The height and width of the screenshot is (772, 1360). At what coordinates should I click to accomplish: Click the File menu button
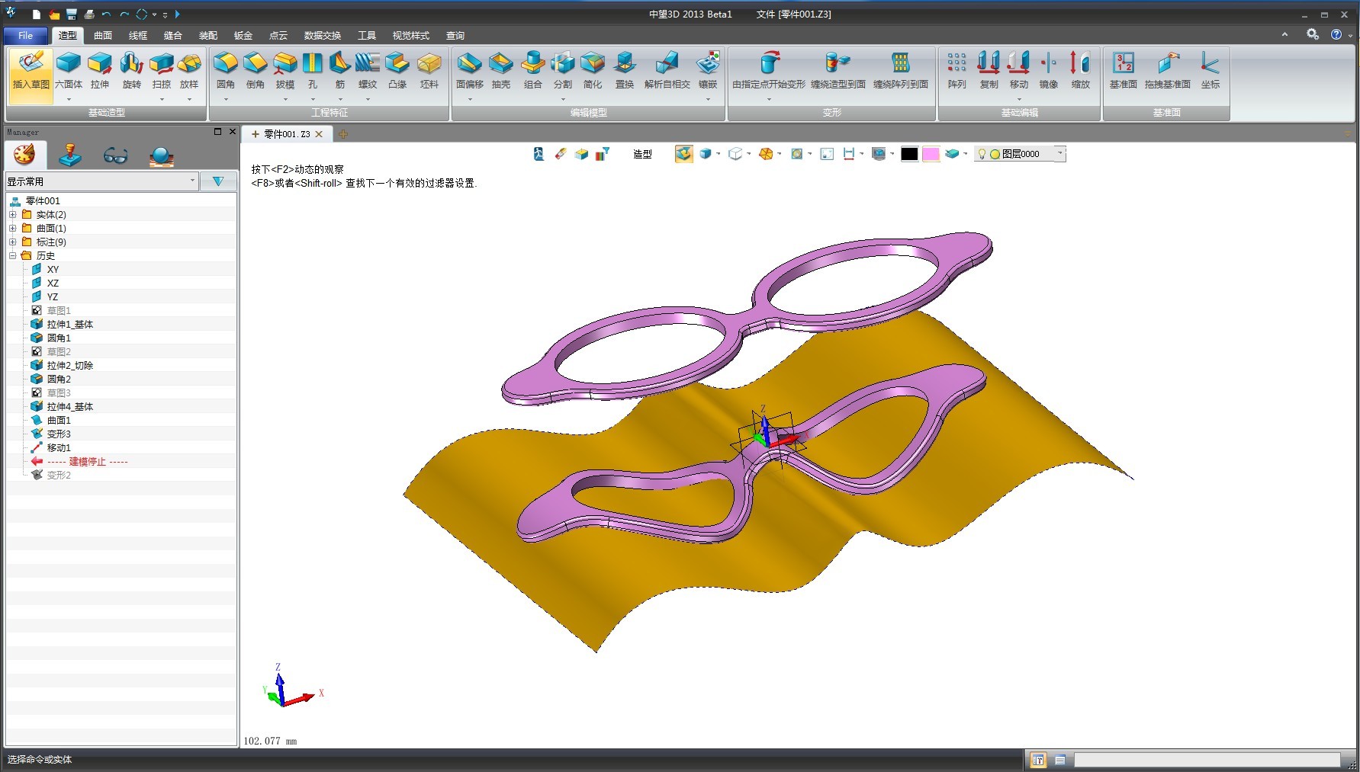click(x=25, y=36)
